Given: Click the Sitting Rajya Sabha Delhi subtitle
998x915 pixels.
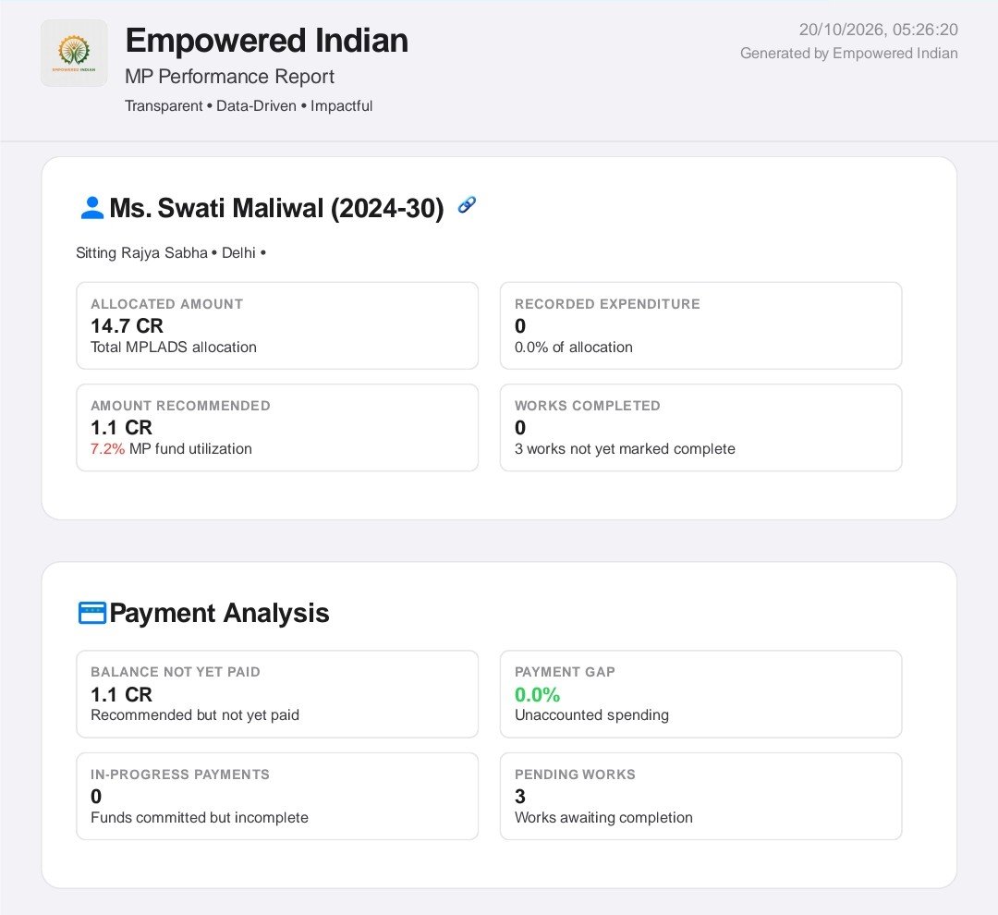Looking at the screenshot, I should (x=171, y=253).
